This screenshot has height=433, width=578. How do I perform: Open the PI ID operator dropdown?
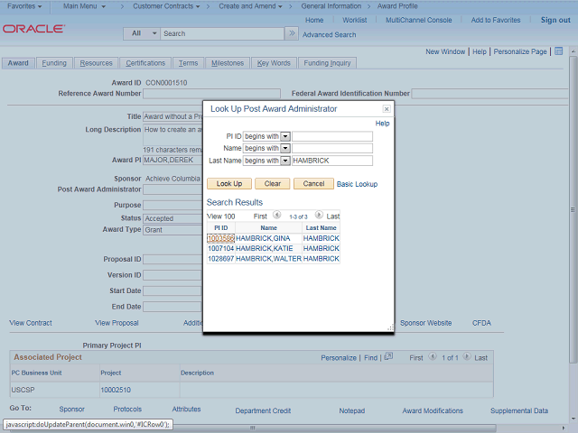[285, 137]
